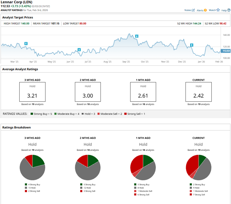Click the March 2025 earnings 'E' marker

click(26, 44)
